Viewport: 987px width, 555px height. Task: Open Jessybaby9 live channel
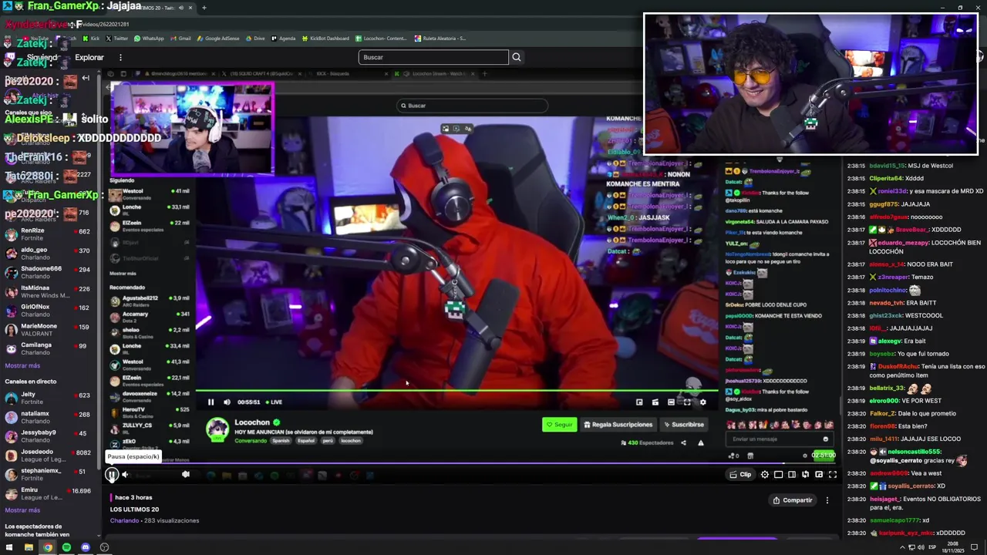tap(48, 436)
